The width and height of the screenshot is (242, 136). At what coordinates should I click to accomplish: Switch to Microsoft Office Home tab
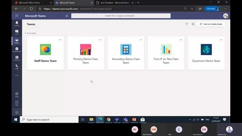click(33, 3)
